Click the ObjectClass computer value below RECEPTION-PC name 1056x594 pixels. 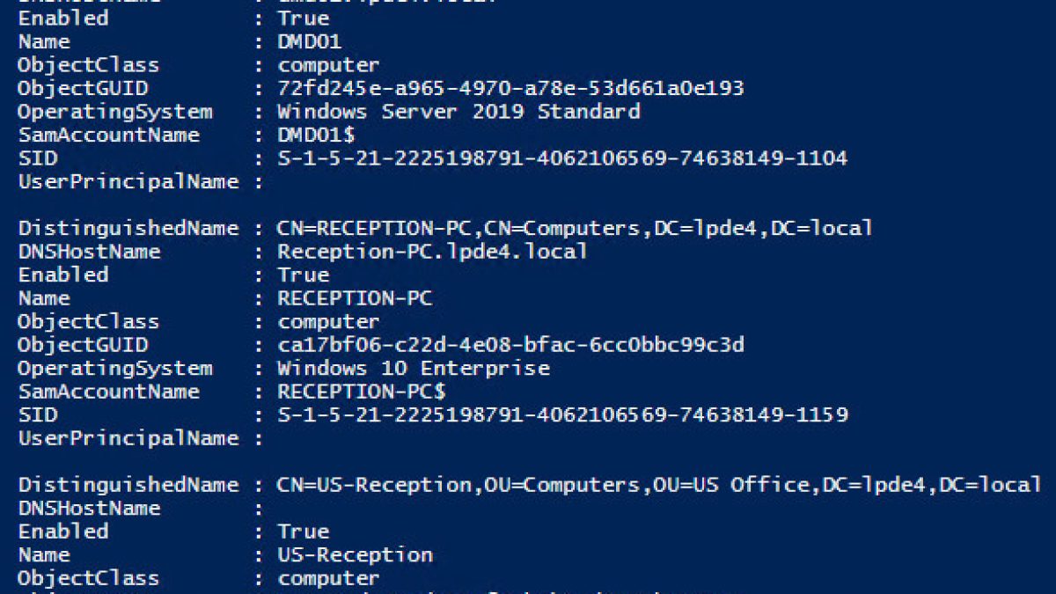328,321
